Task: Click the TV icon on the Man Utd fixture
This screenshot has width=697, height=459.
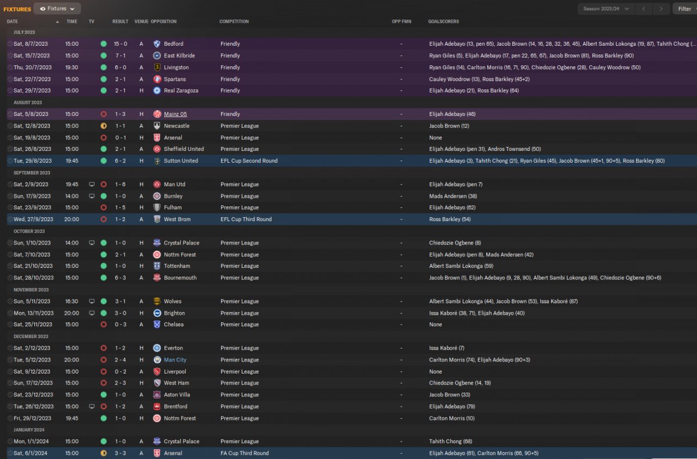Action: coord(91,185)
